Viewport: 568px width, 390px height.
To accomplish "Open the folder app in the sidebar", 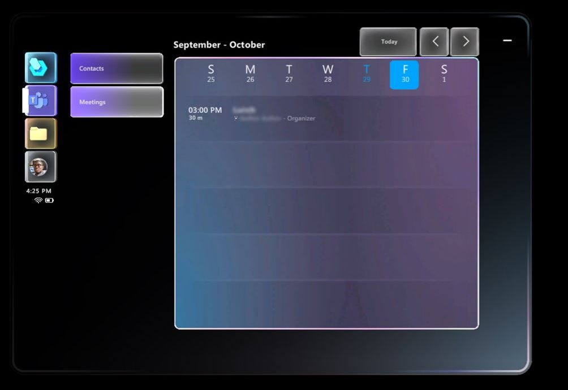I will pyautogui.click(x=40, y=134).
